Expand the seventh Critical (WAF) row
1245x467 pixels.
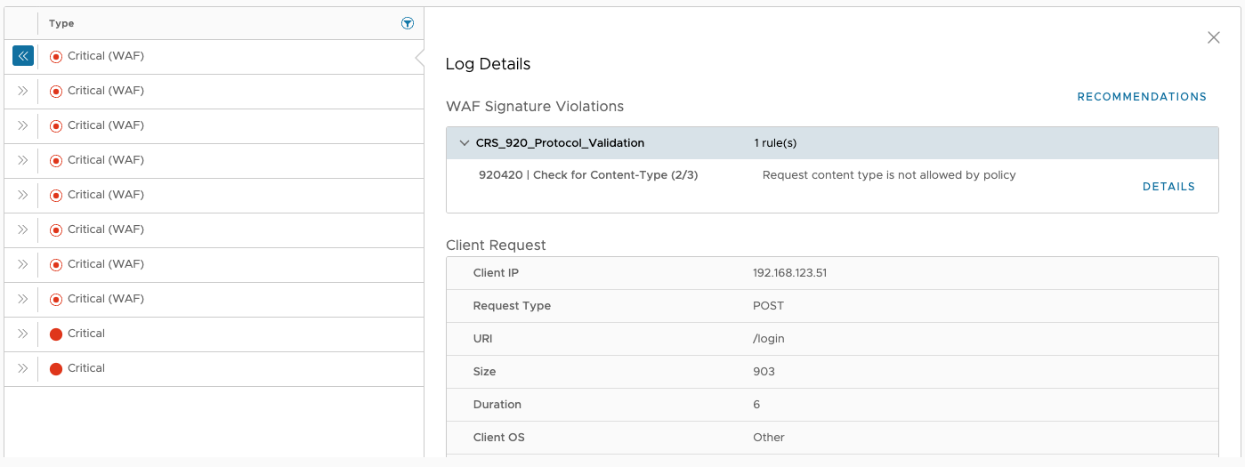click(23, 264)
